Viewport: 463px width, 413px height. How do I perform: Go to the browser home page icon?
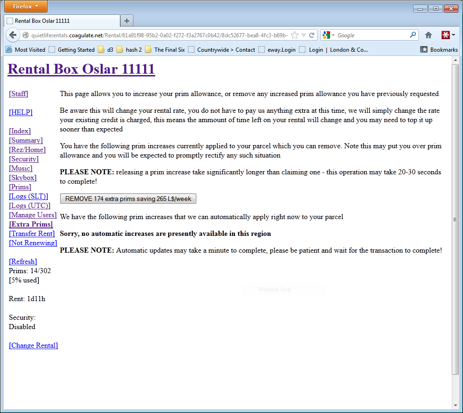tap(428, 35)
